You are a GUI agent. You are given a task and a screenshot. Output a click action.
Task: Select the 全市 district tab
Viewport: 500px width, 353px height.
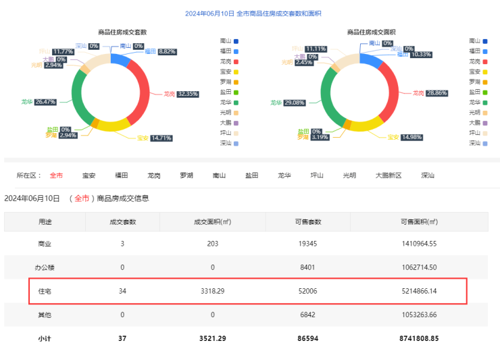(x=56, y=175)
